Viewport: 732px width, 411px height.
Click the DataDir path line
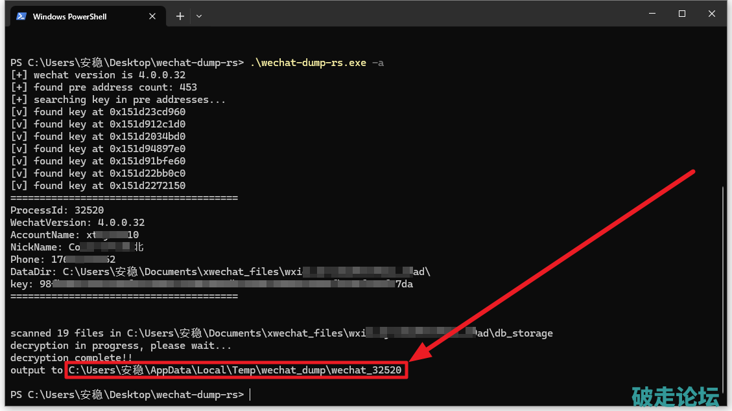tap(220, 272)
